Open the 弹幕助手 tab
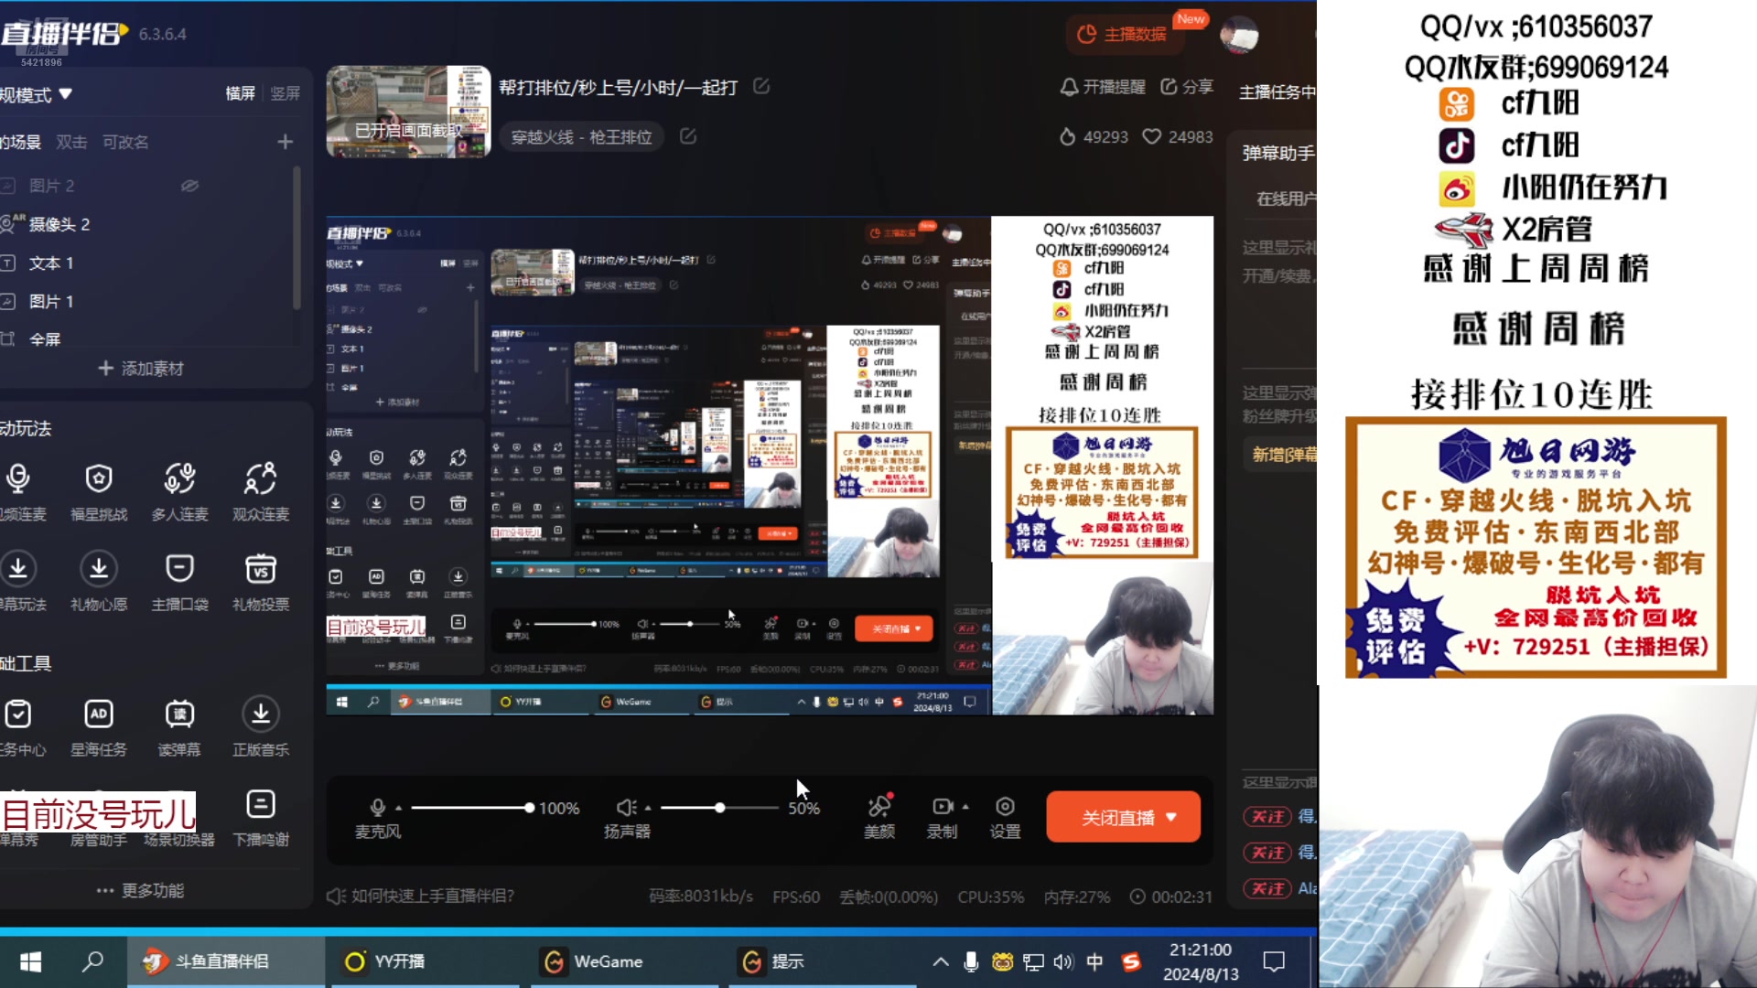 [1278, 153]
